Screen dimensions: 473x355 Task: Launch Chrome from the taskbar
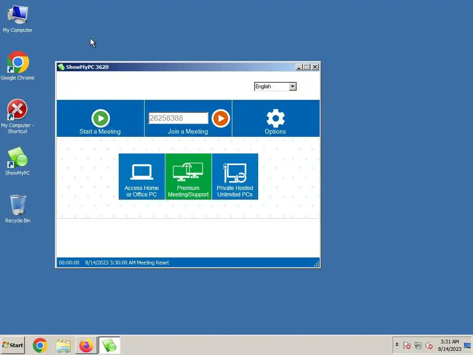[x=40, y=345]
